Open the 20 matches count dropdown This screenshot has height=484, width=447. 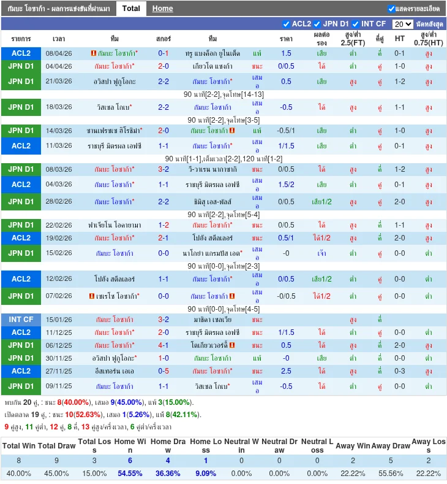point(402,25)
